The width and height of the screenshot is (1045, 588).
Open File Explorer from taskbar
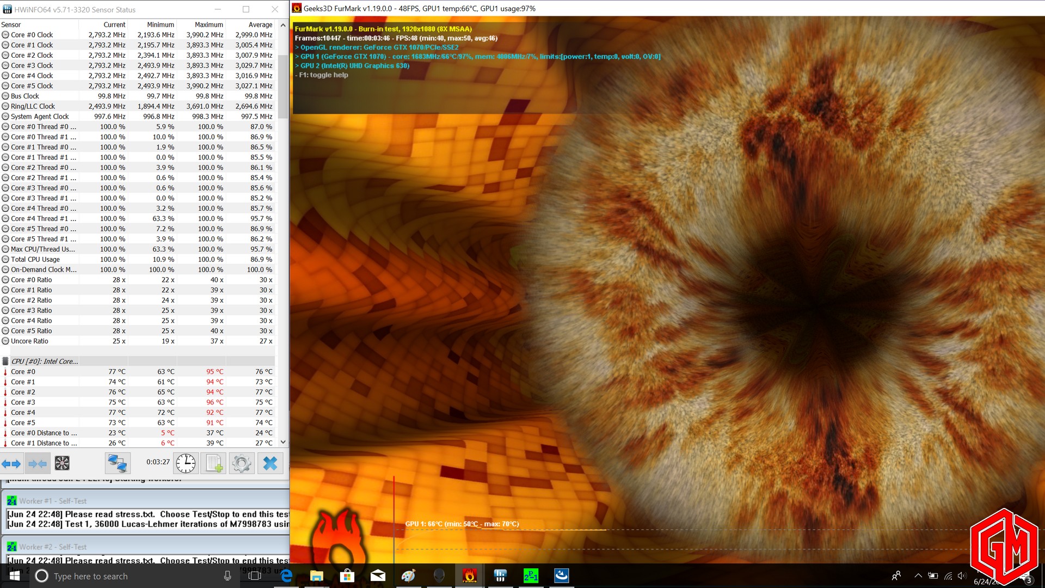(317, 576)
